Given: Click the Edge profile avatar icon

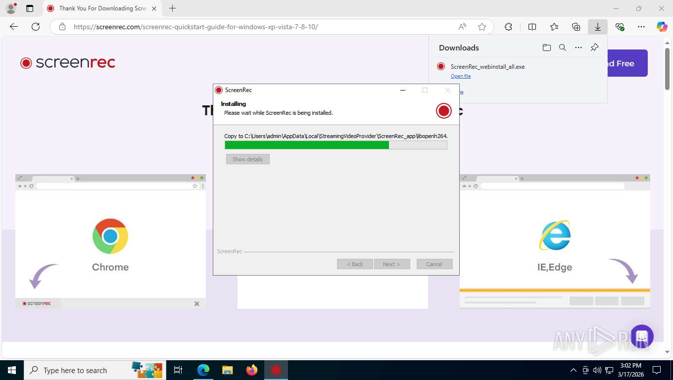Looking at the screenshot, I should (x=10, y=8).
